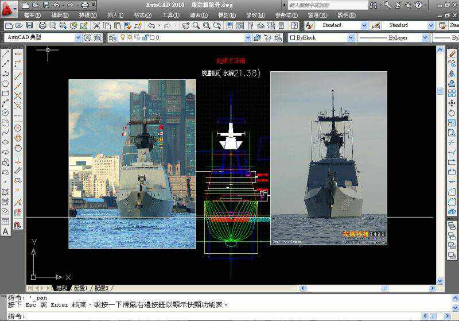Switch to the 配置1 layout tab
This screenshot has height=321, width=459.
(81, 288)
